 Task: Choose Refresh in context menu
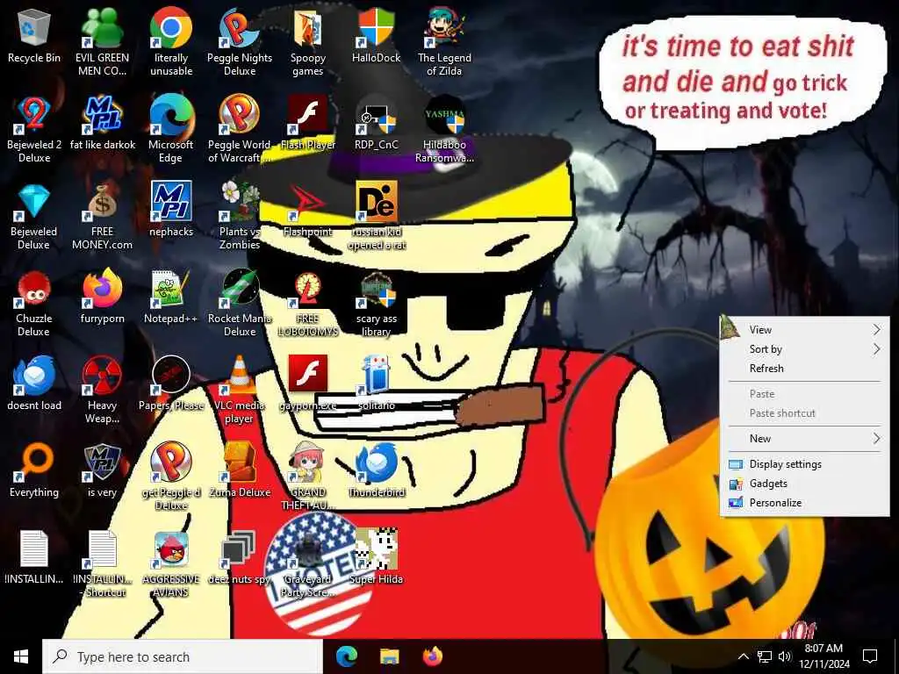(x=804, y=369)
